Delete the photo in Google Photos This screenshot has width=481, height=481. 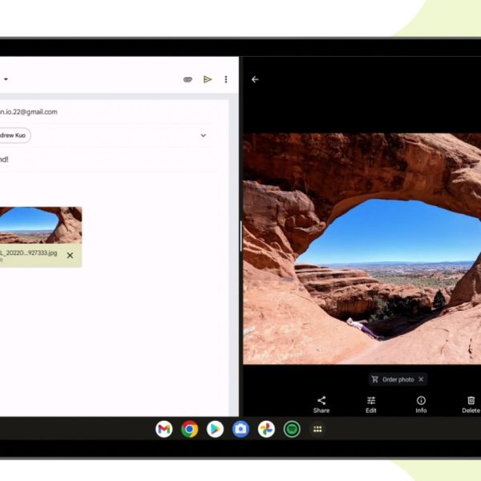coord(471,405)
